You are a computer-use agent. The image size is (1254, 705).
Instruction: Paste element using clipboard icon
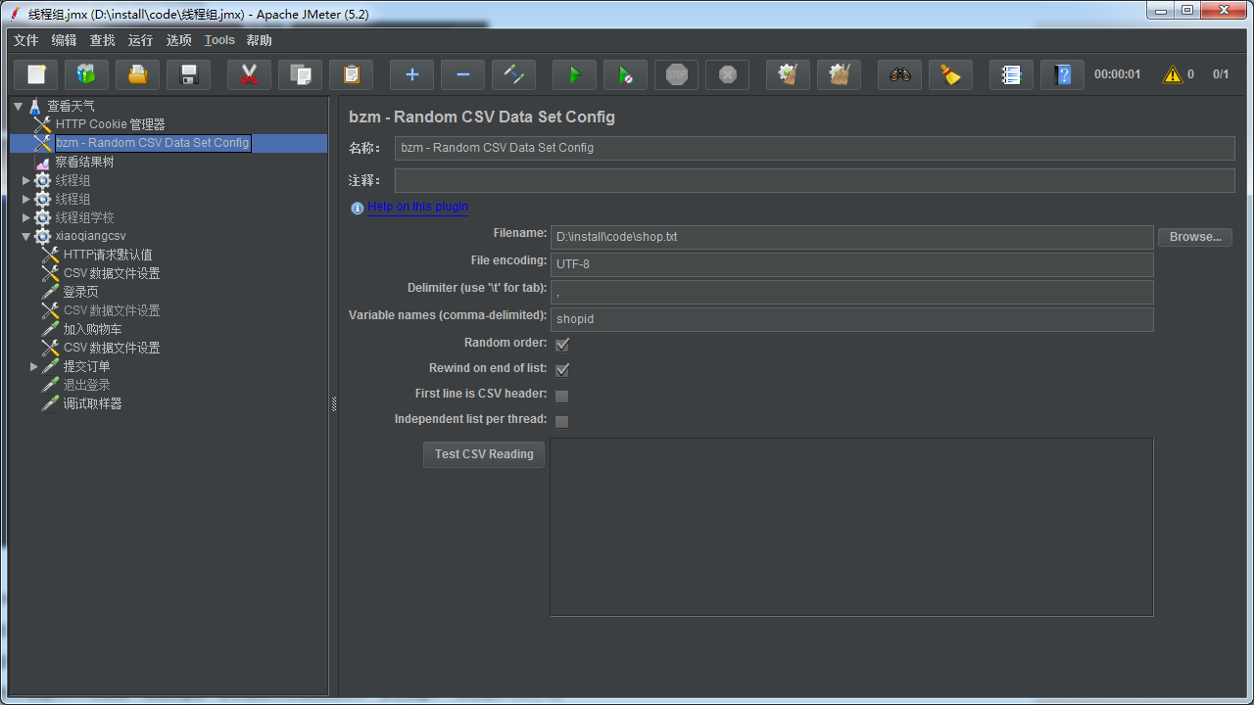[x=352, y=74]
